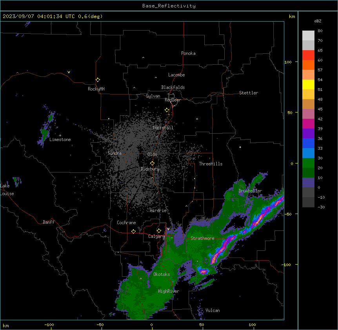Select the Okotoks label

[162, 274]
